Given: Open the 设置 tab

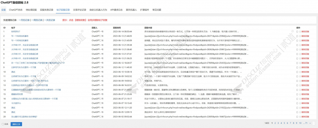Looking at the screenshot, I should tap(3, 10).
